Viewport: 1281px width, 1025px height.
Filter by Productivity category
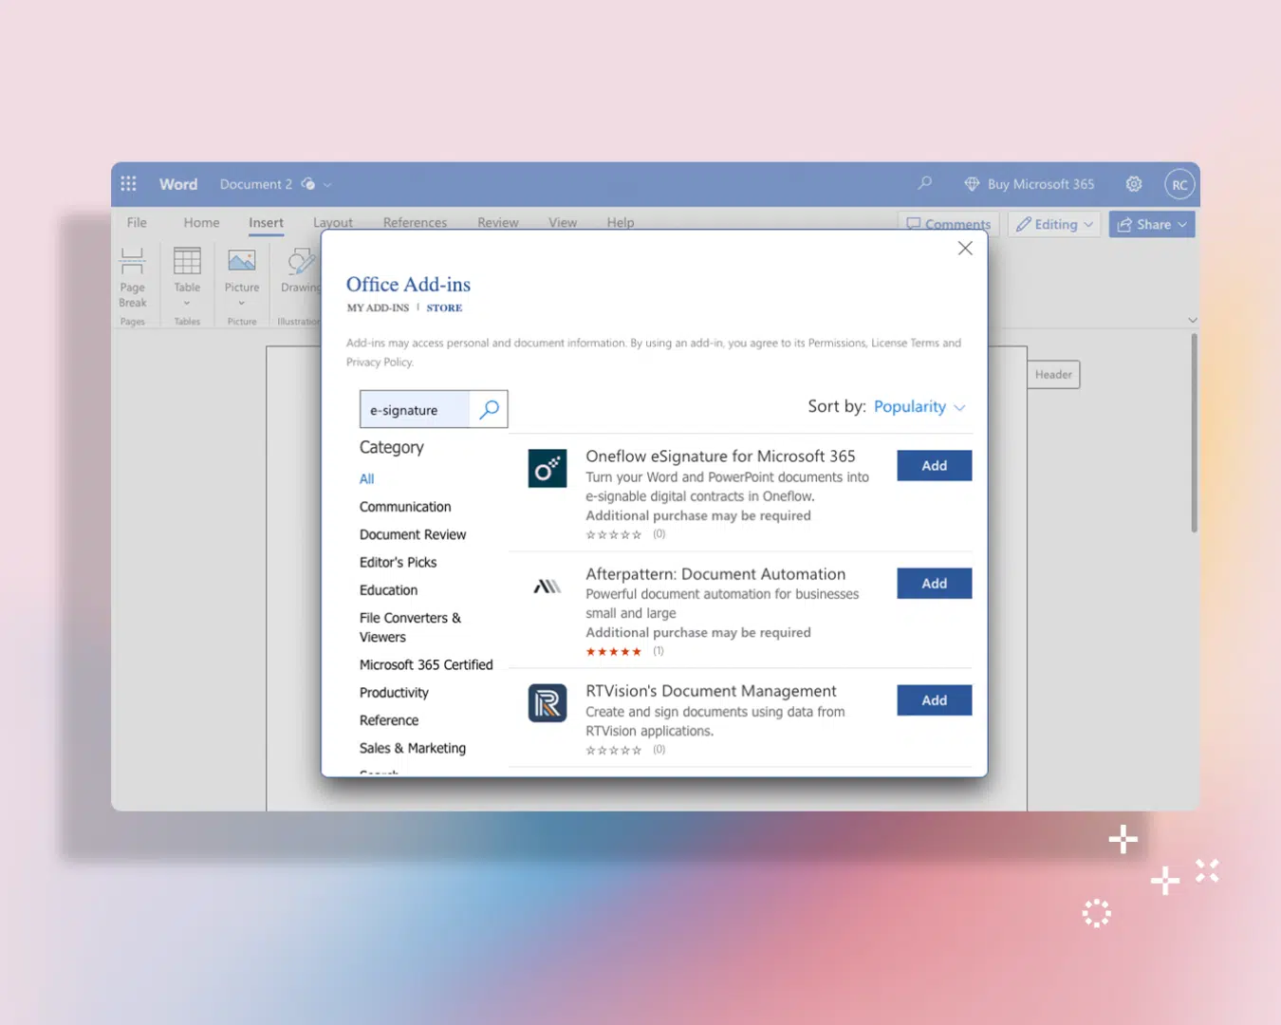(395, 693)
